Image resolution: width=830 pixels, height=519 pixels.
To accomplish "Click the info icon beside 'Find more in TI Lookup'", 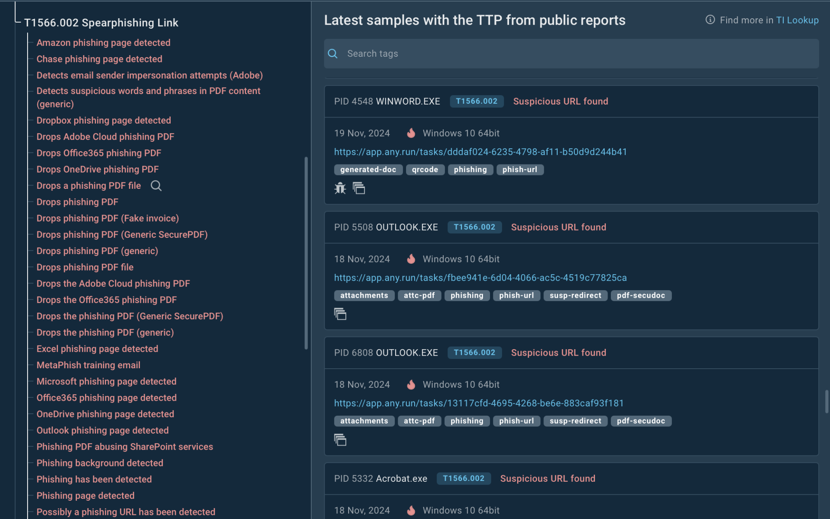I will point(709,19).
